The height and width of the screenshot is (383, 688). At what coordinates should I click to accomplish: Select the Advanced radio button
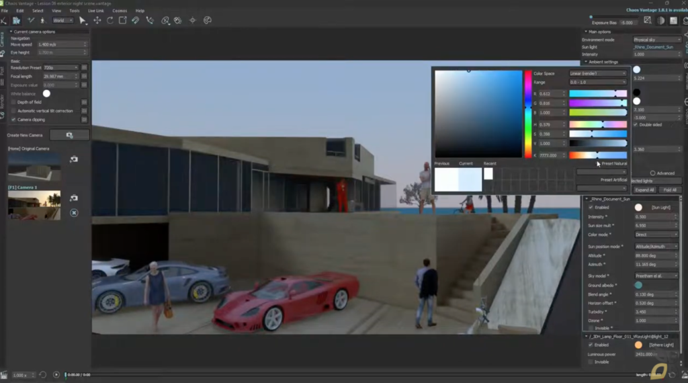click(x=652, y=173)
